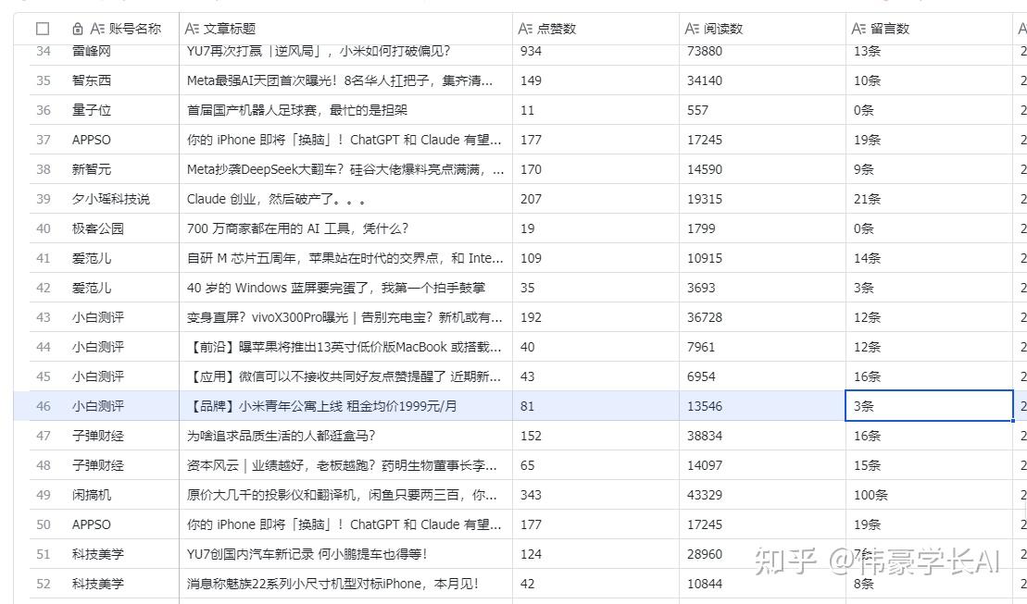
Task: Select the likes cell 934
Action: tap(532, 51)
